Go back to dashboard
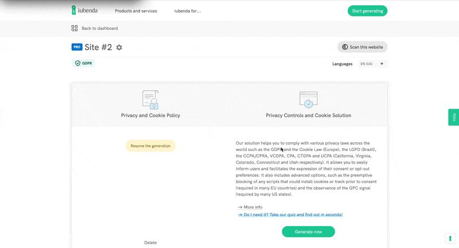The width and height of the screenshot is (459, 248). click(x=99, y=28)
